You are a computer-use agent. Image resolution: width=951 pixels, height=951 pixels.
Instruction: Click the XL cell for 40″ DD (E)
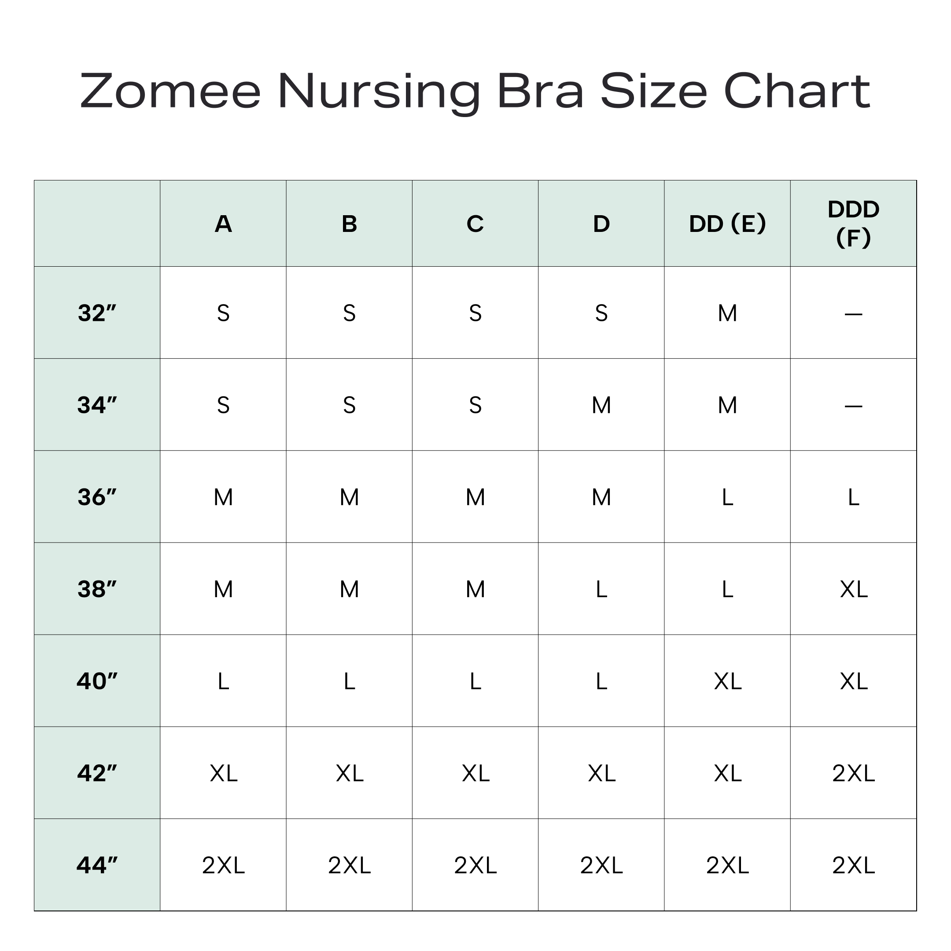tap(727, 681)
